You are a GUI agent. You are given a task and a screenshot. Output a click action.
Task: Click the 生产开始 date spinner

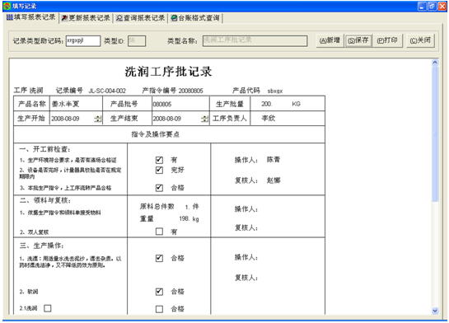[98, 119]
